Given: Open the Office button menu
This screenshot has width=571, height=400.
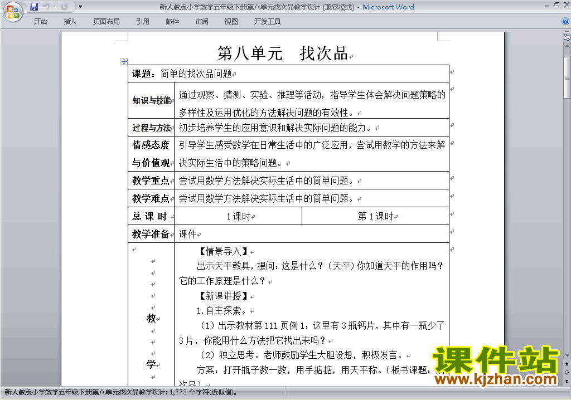Looking at the screenshot, I should tap(13, 12).
